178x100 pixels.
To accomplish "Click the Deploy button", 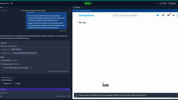I will (x=172, y=3).
